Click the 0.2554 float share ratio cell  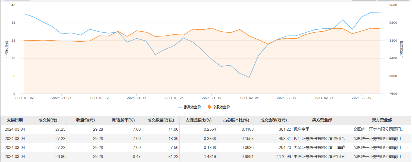(198, 129)
